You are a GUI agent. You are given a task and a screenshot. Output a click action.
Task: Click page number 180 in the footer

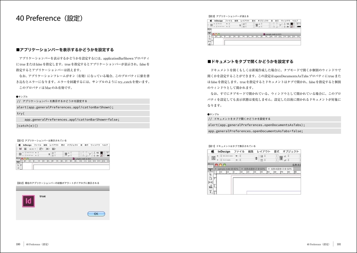18,244
